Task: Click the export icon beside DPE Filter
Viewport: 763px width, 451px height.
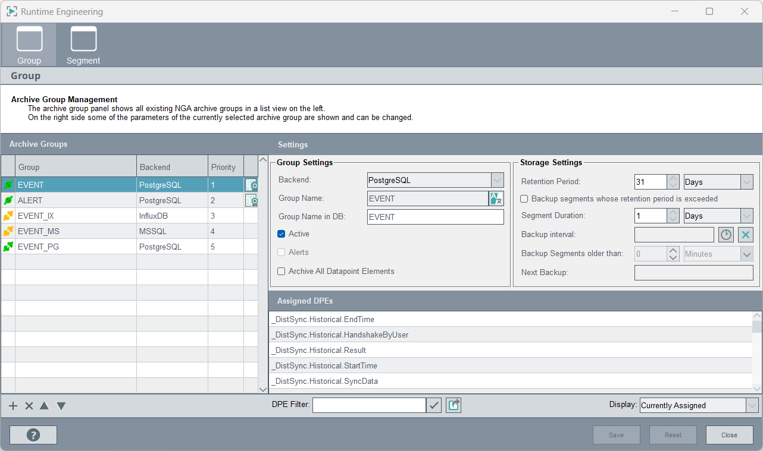Action: click(x=454, y=405)
